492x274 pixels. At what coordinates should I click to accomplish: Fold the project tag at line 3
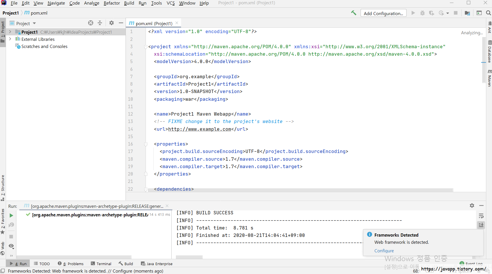pyautogui.click(x=146, y=47)
